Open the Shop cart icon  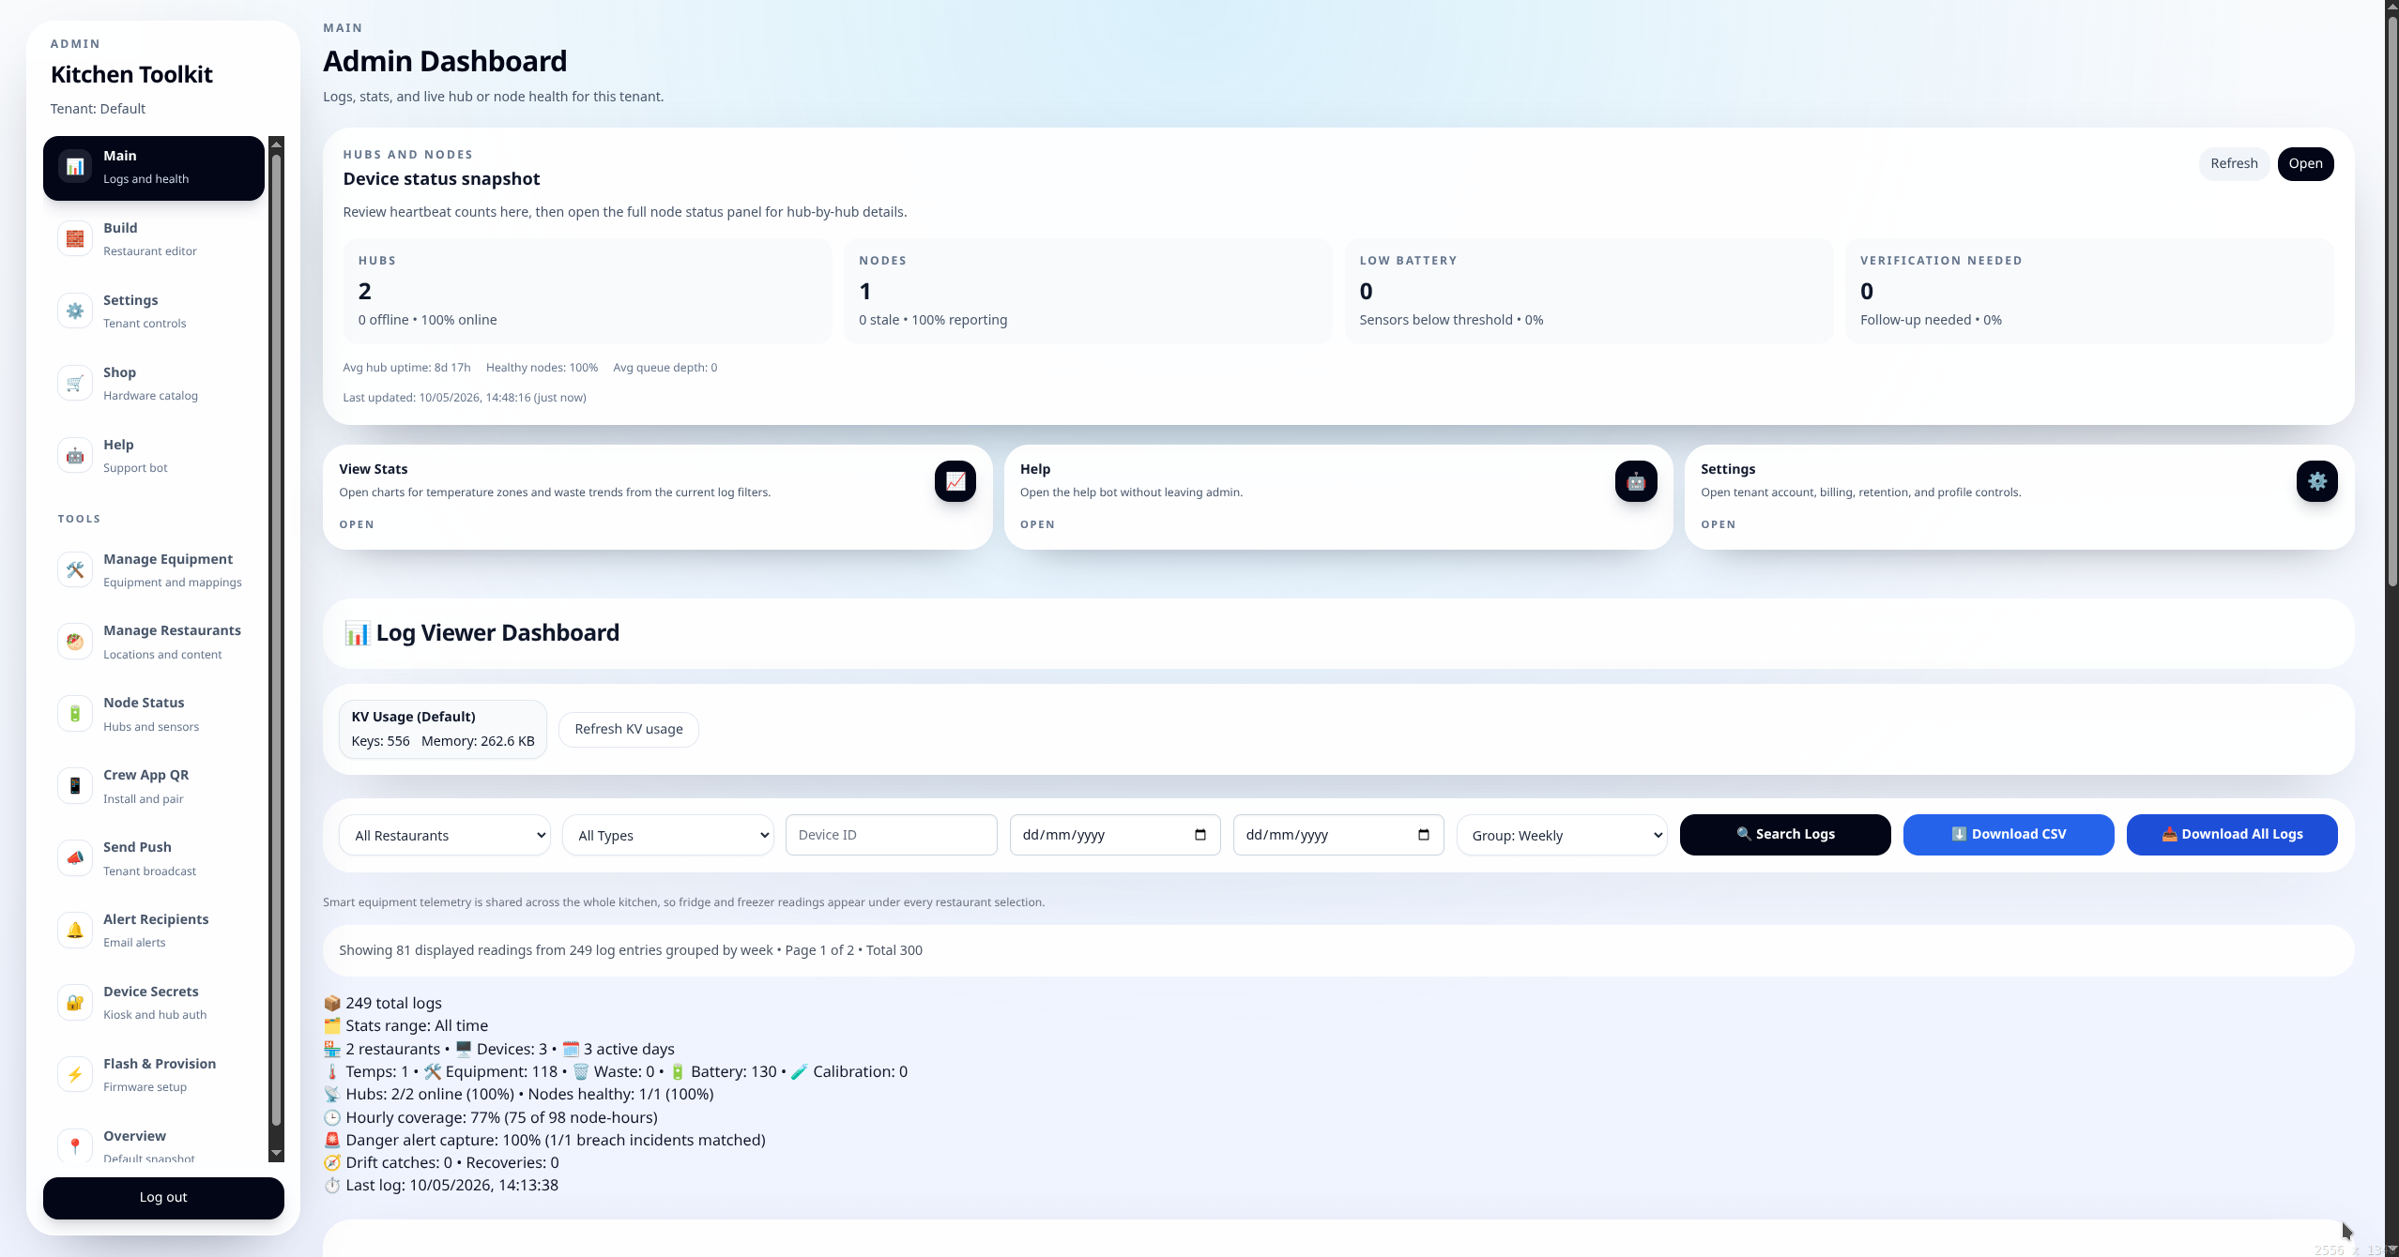click(75, 384)
